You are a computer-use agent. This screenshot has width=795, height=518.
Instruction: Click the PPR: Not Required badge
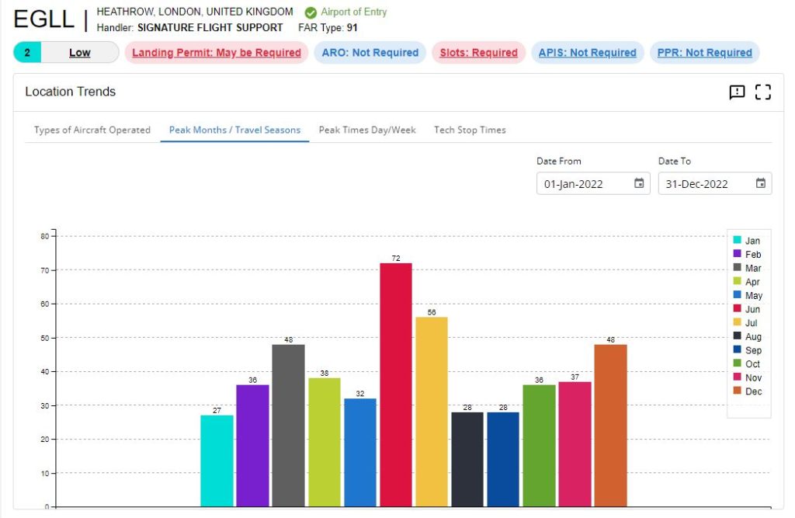click(704, 53)
